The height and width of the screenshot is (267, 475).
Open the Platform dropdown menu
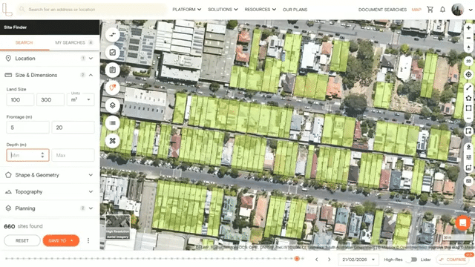point(186,10)
